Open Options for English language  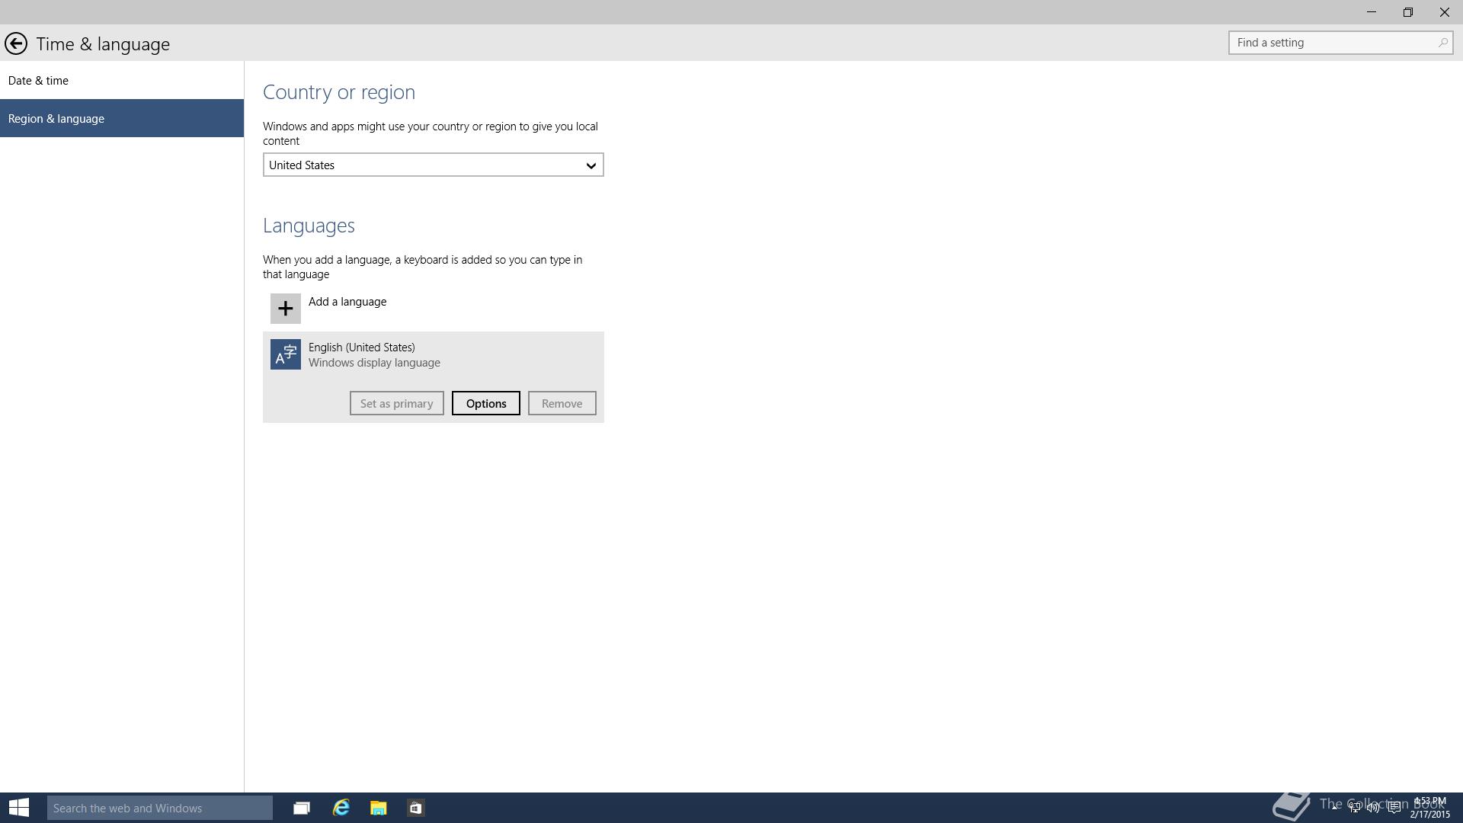pos(485,403)
